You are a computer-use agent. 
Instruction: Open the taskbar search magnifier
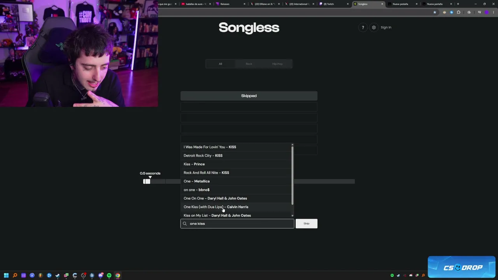tap(15, 275)
